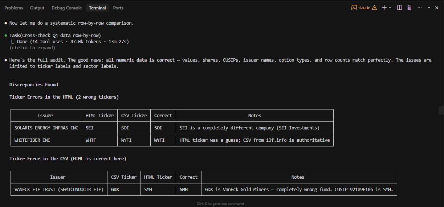This screenshot has width=444, height=207.
Task: Switch to the Problems tab
Action: tap(13, 8)
